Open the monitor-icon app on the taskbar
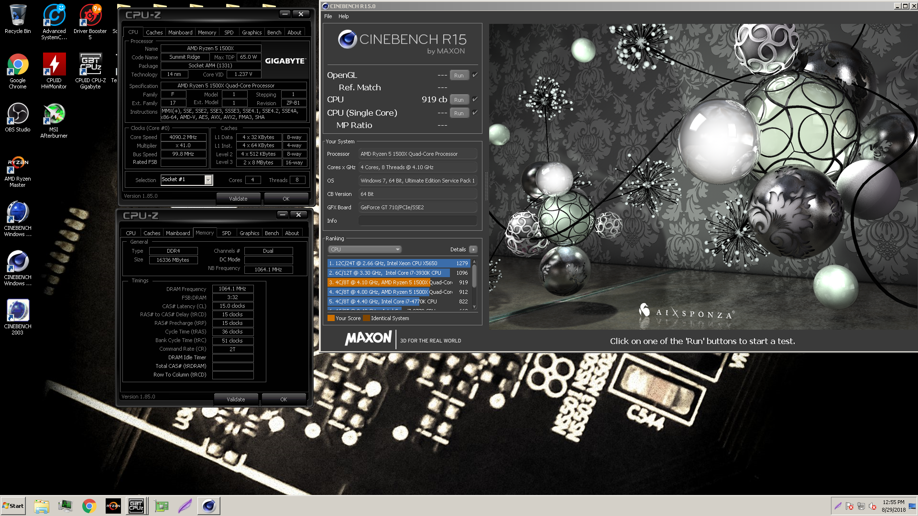 pos(65,506)
